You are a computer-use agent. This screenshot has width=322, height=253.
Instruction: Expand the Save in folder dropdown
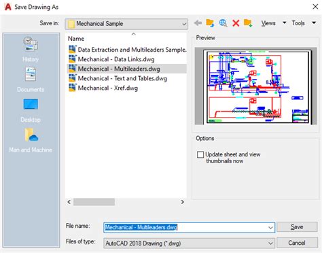pos(184,24)
